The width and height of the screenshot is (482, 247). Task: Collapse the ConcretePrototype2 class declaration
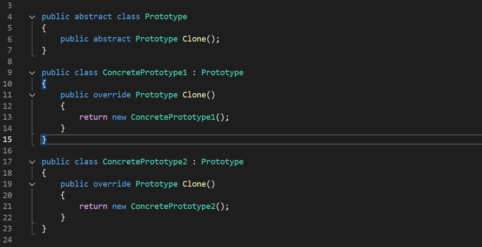coord(32,162)
